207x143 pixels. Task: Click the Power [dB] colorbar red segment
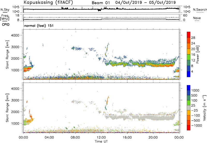click(189, 35)
